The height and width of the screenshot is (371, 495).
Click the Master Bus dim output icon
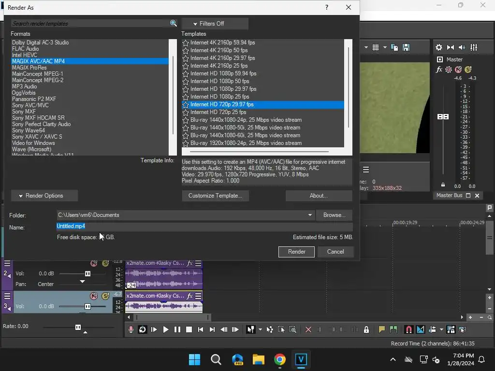coord(462,47)
